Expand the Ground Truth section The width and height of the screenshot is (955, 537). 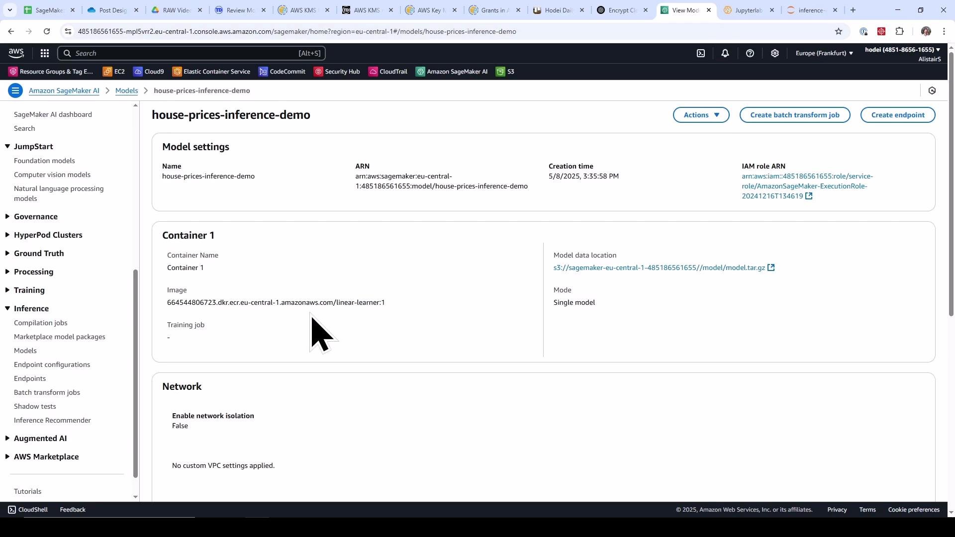[7, 254]
